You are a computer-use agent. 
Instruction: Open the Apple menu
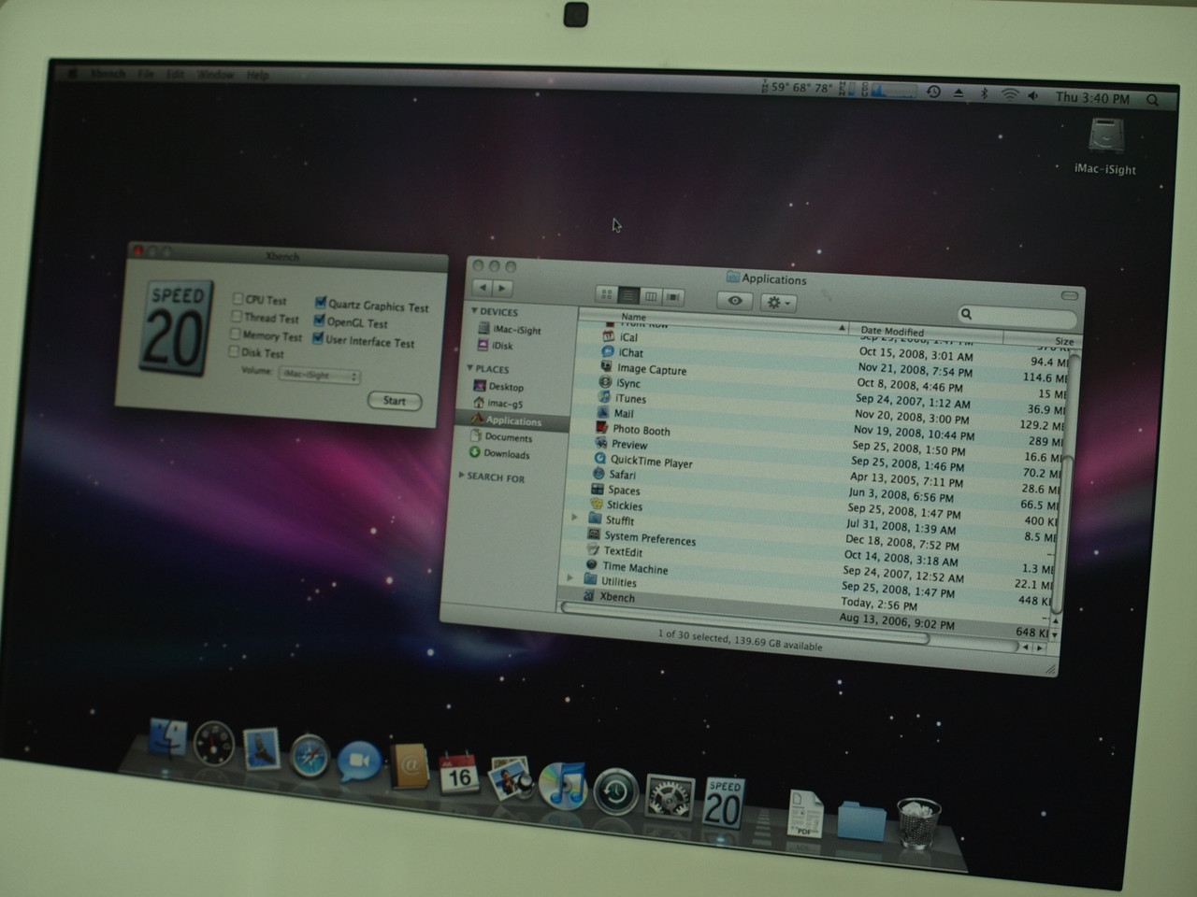coord(72,74)
